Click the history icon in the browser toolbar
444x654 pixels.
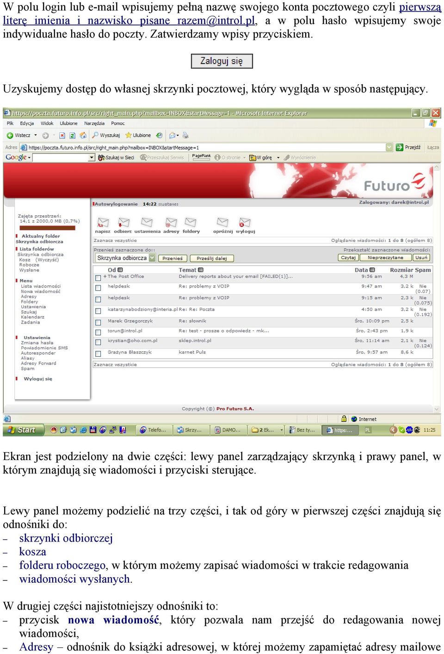(x=159, y=135)
